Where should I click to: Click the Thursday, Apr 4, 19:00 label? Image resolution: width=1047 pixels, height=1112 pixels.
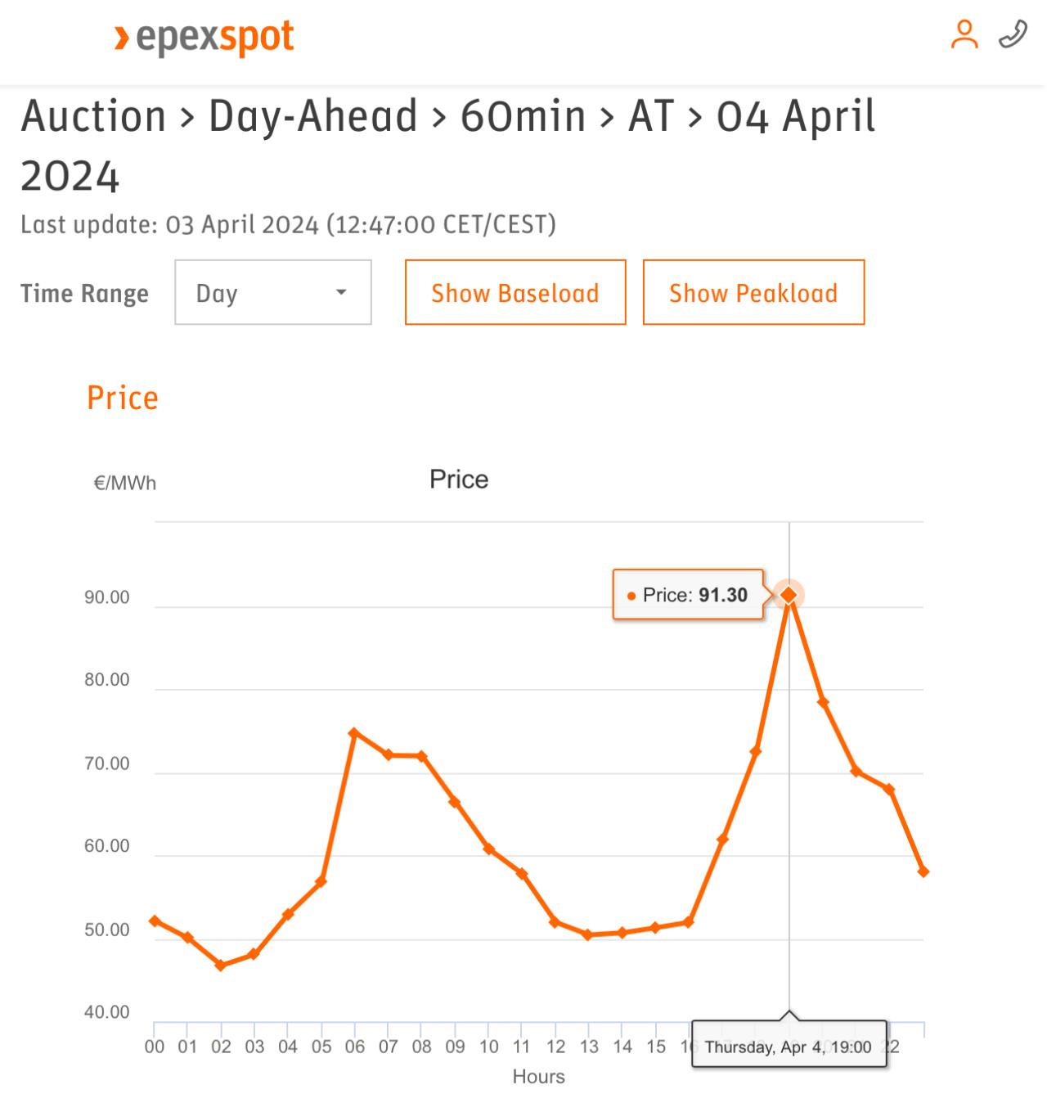(789, 1046)
